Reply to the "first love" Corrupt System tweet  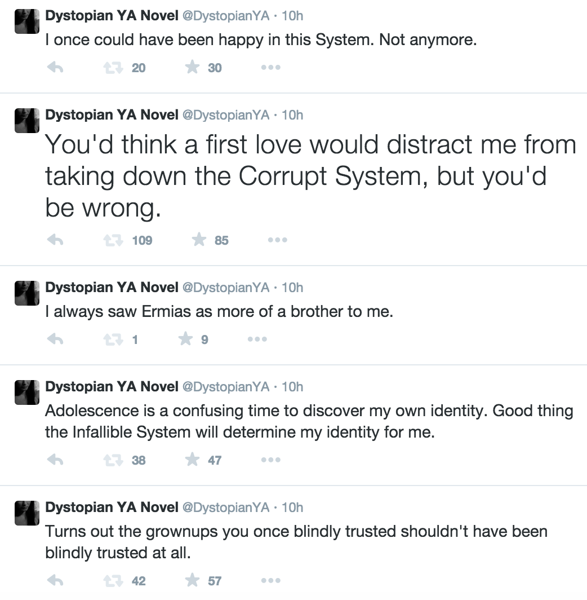(55, 240)
